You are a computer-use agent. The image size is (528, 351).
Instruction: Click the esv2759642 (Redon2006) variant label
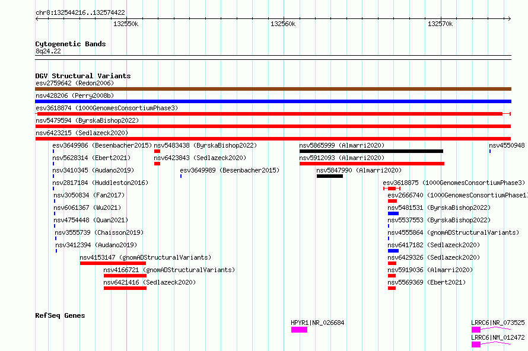[75, 83]
